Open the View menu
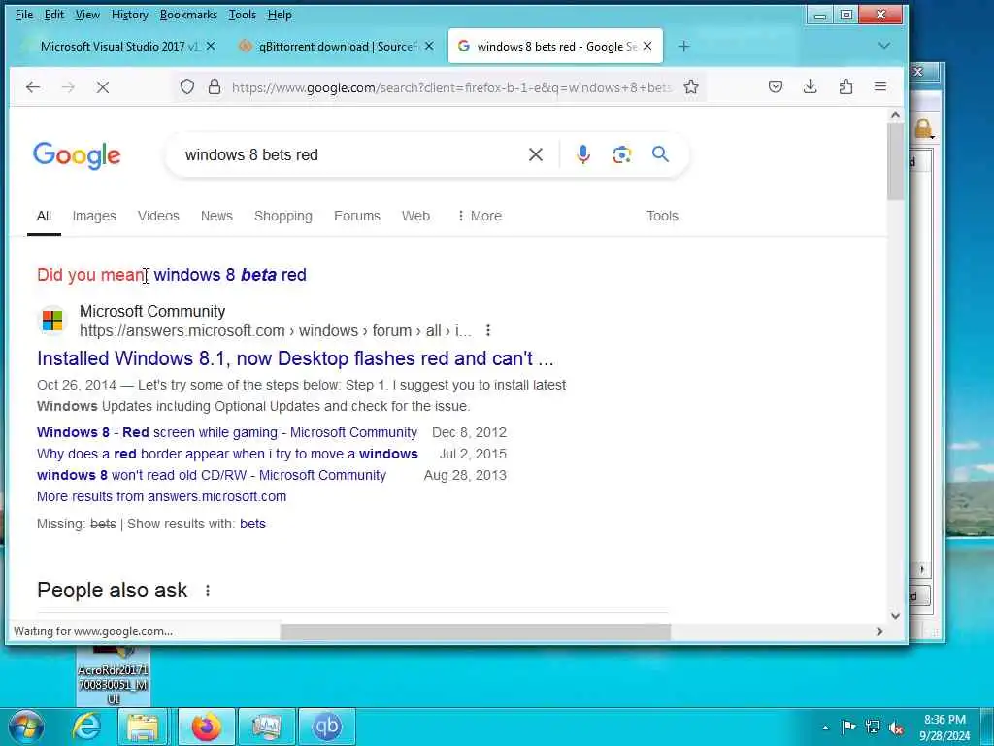Image resolution: width=994 pixels, height=746 pixels. (x=86, y=14)
